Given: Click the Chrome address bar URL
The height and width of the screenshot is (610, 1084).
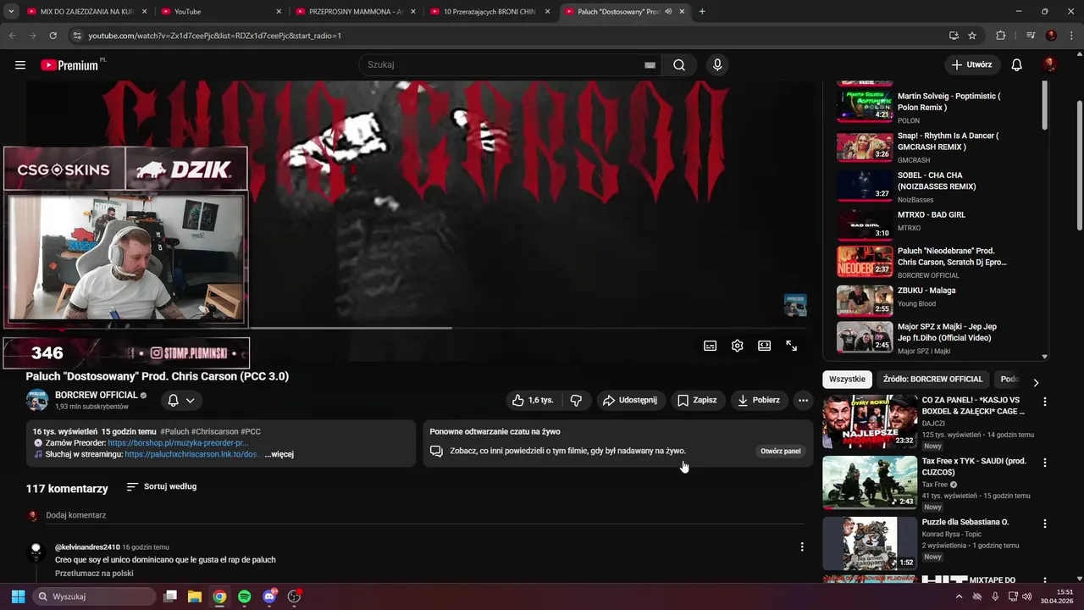Looking at the screenshot, I should point(215,36).
